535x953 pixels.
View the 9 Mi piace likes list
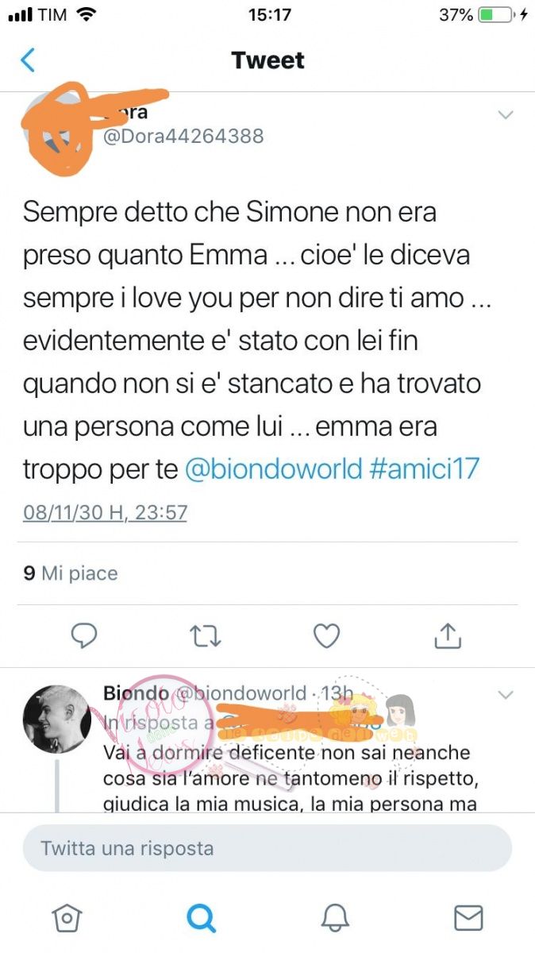click(x=70, y=573)
